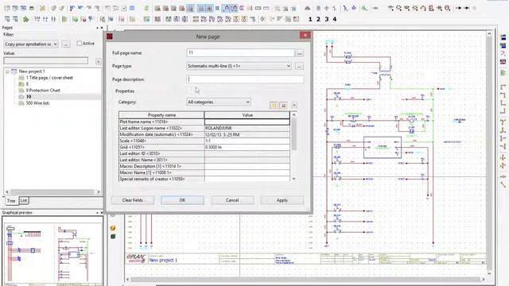Click the browse button beside the filter dropdown
The height and width of the screenshot is (286, 509).
(x=66, y=44)
